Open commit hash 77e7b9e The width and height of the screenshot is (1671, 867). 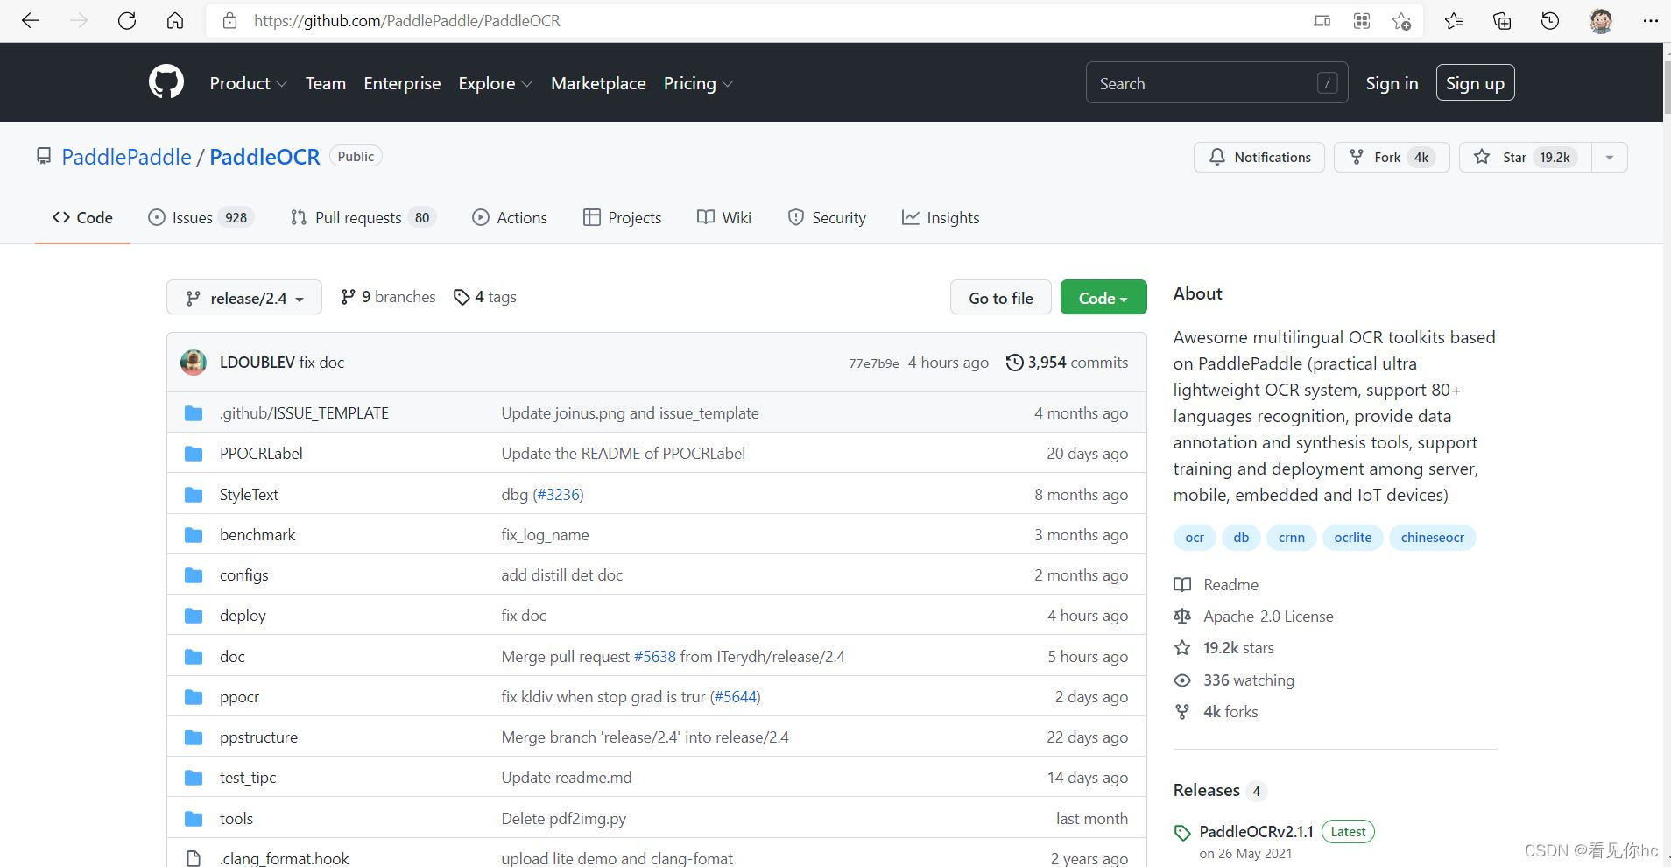coord(873,363)
